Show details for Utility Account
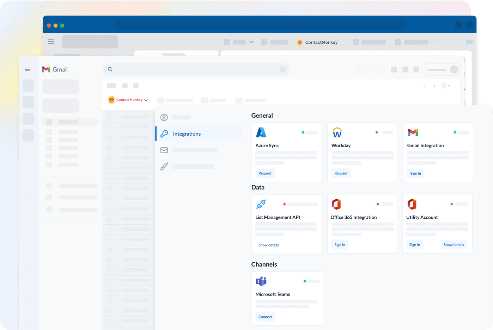The width and height of the screenshot is (493, 330). (454, 245)
